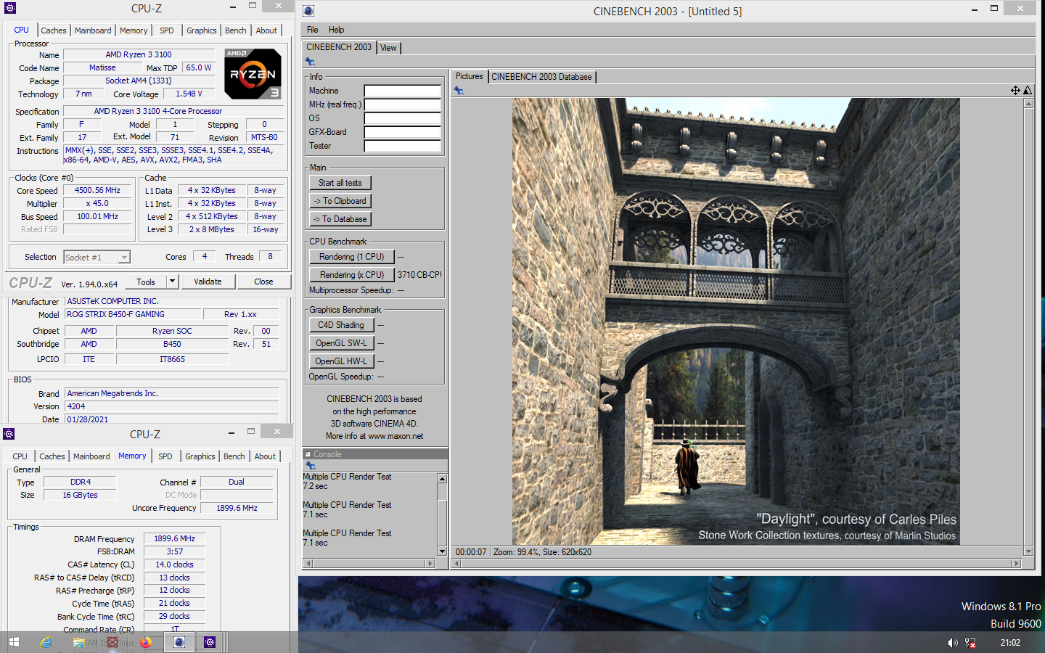The width and height of the screenshot is (1045, 653).
Task: Run Rendering (x CPU) benchmark
Action: click(x=352, y=275)
